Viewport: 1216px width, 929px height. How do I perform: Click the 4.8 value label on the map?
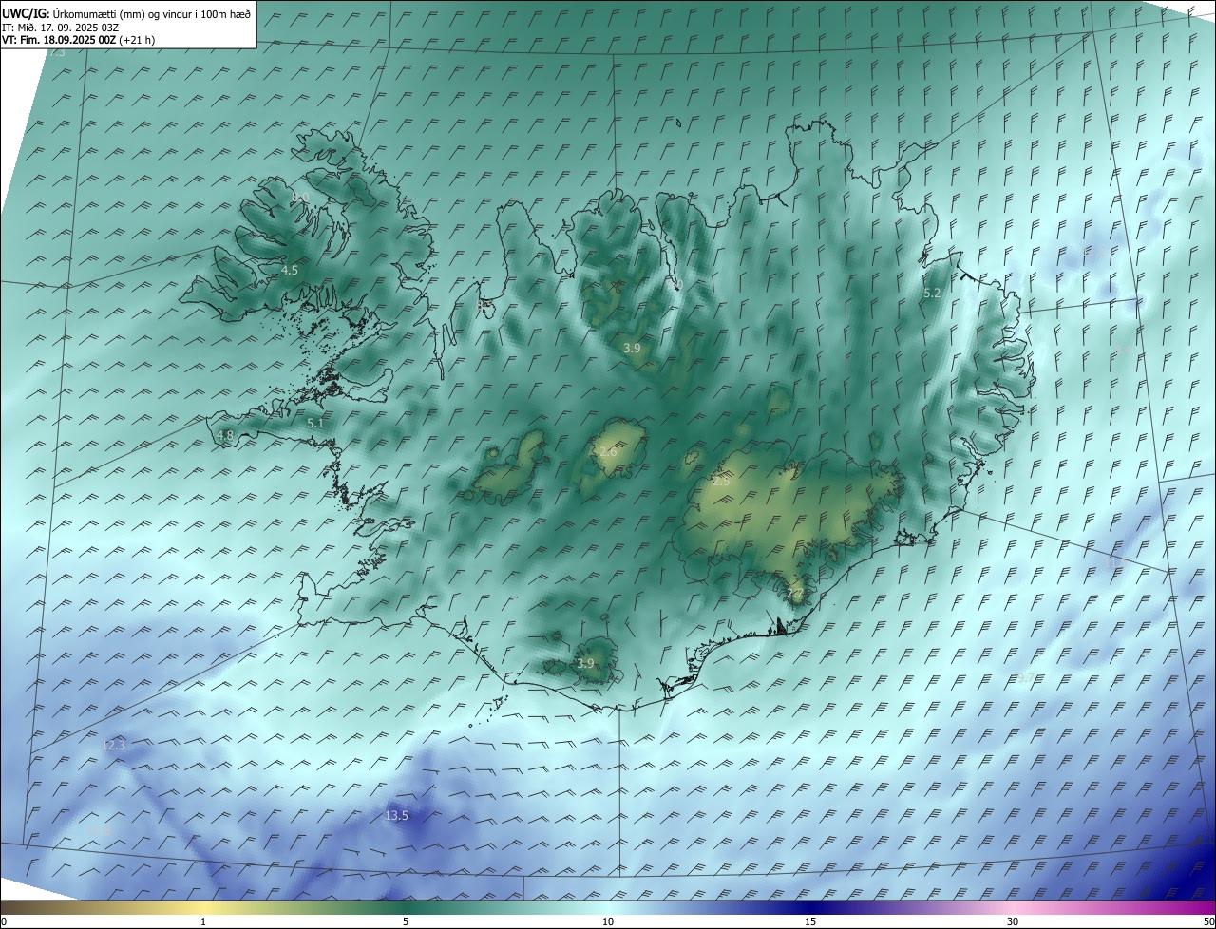pyautogui.click(x=225, y=436)
